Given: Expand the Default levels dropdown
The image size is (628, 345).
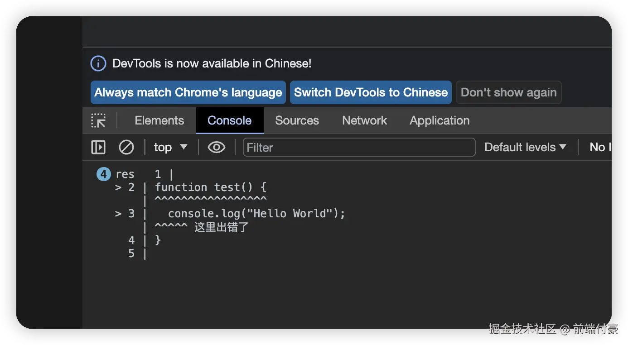Looking at the screenshot, I should point(525,147).
